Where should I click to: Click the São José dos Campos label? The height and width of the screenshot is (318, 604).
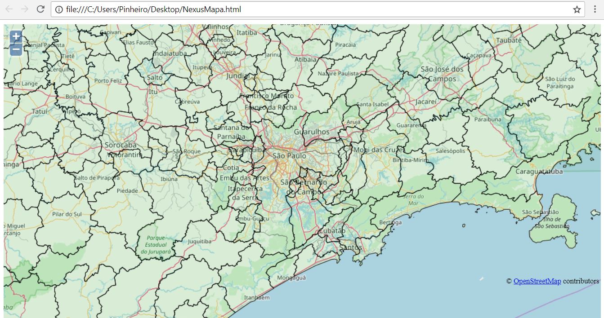[442, 74]
